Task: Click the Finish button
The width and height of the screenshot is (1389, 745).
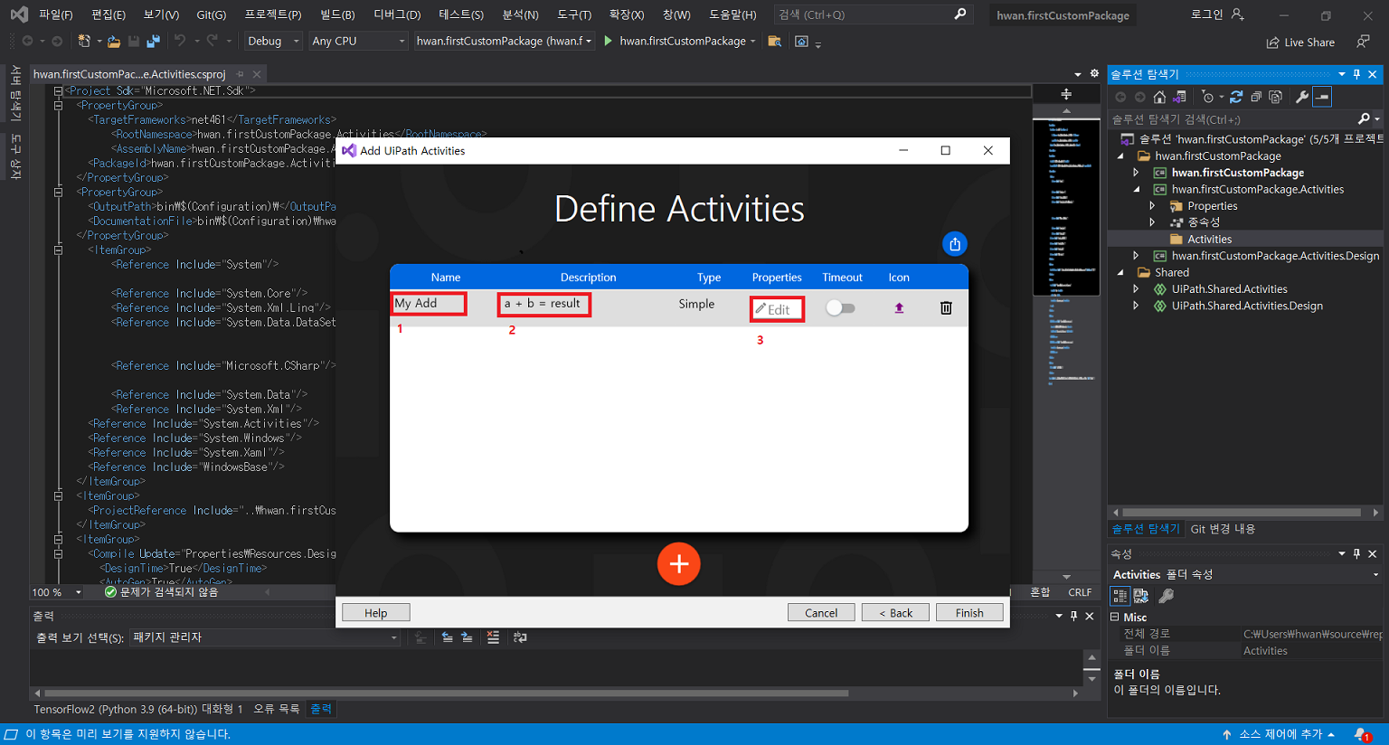Action: [969, 613]
